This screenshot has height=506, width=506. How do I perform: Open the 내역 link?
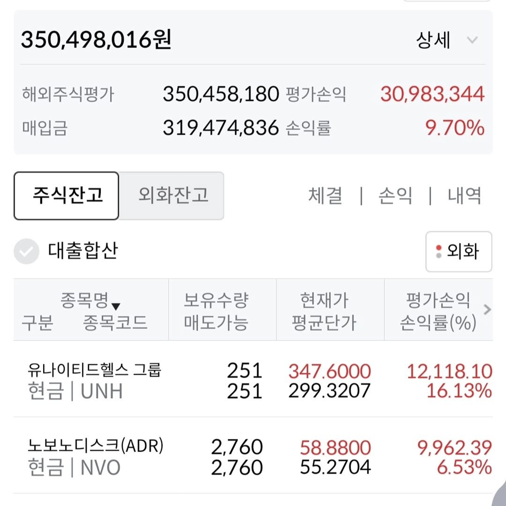[464, 196]
